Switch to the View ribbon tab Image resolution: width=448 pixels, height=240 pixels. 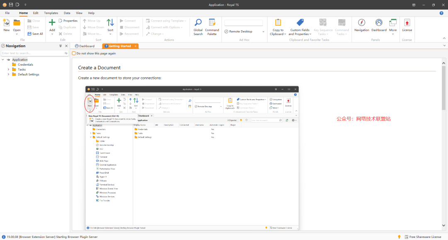79,13
